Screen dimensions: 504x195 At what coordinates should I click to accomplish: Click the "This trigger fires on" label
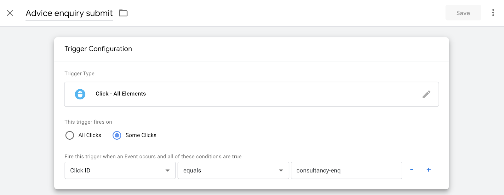[x=88, y=122]
